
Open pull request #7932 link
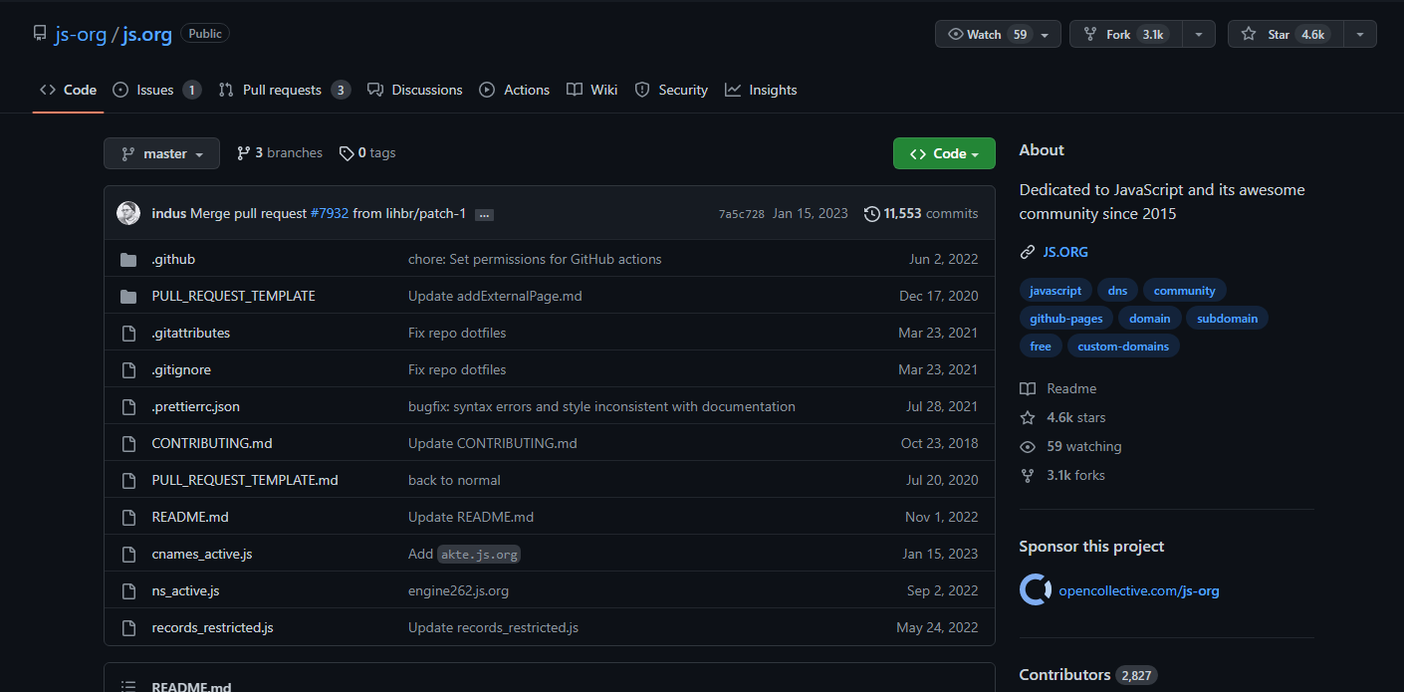tap(330, 213)
